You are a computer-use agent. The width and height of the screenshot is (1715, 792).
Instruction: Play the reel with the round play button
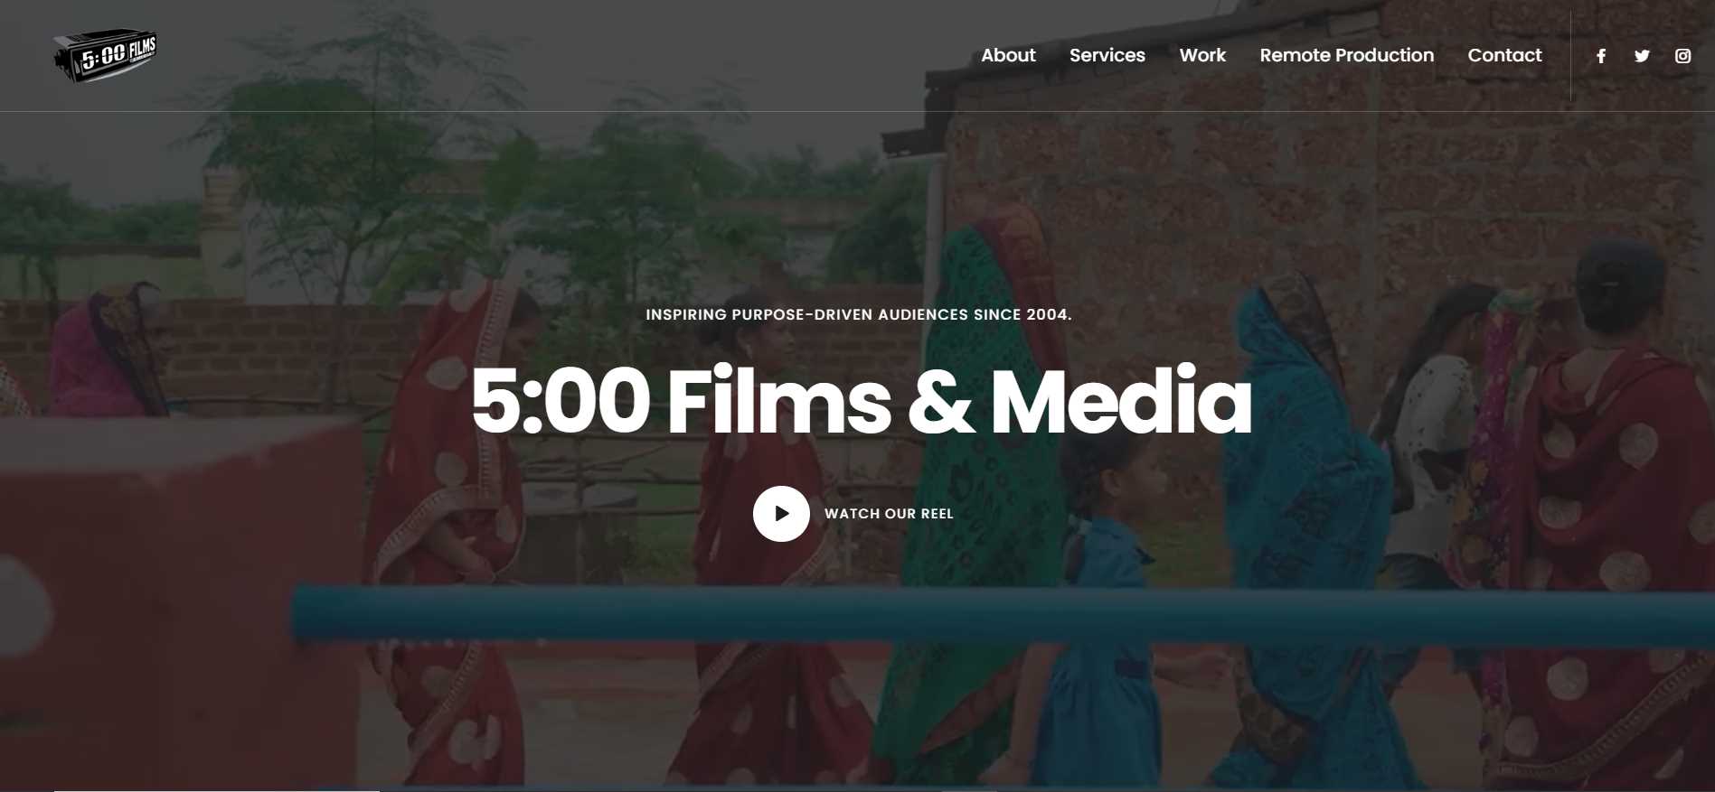(x=781, y=514)
